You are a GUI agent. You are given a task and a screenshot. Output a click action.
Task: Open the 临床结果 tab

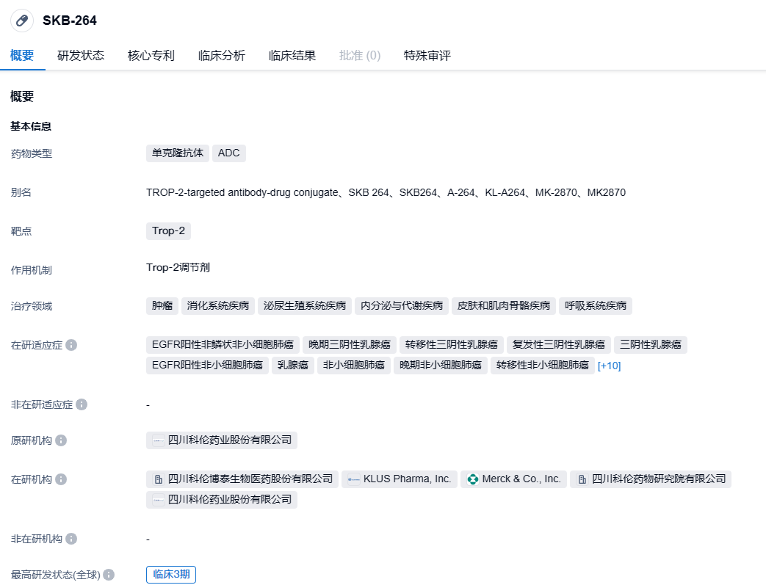[292, 56]
